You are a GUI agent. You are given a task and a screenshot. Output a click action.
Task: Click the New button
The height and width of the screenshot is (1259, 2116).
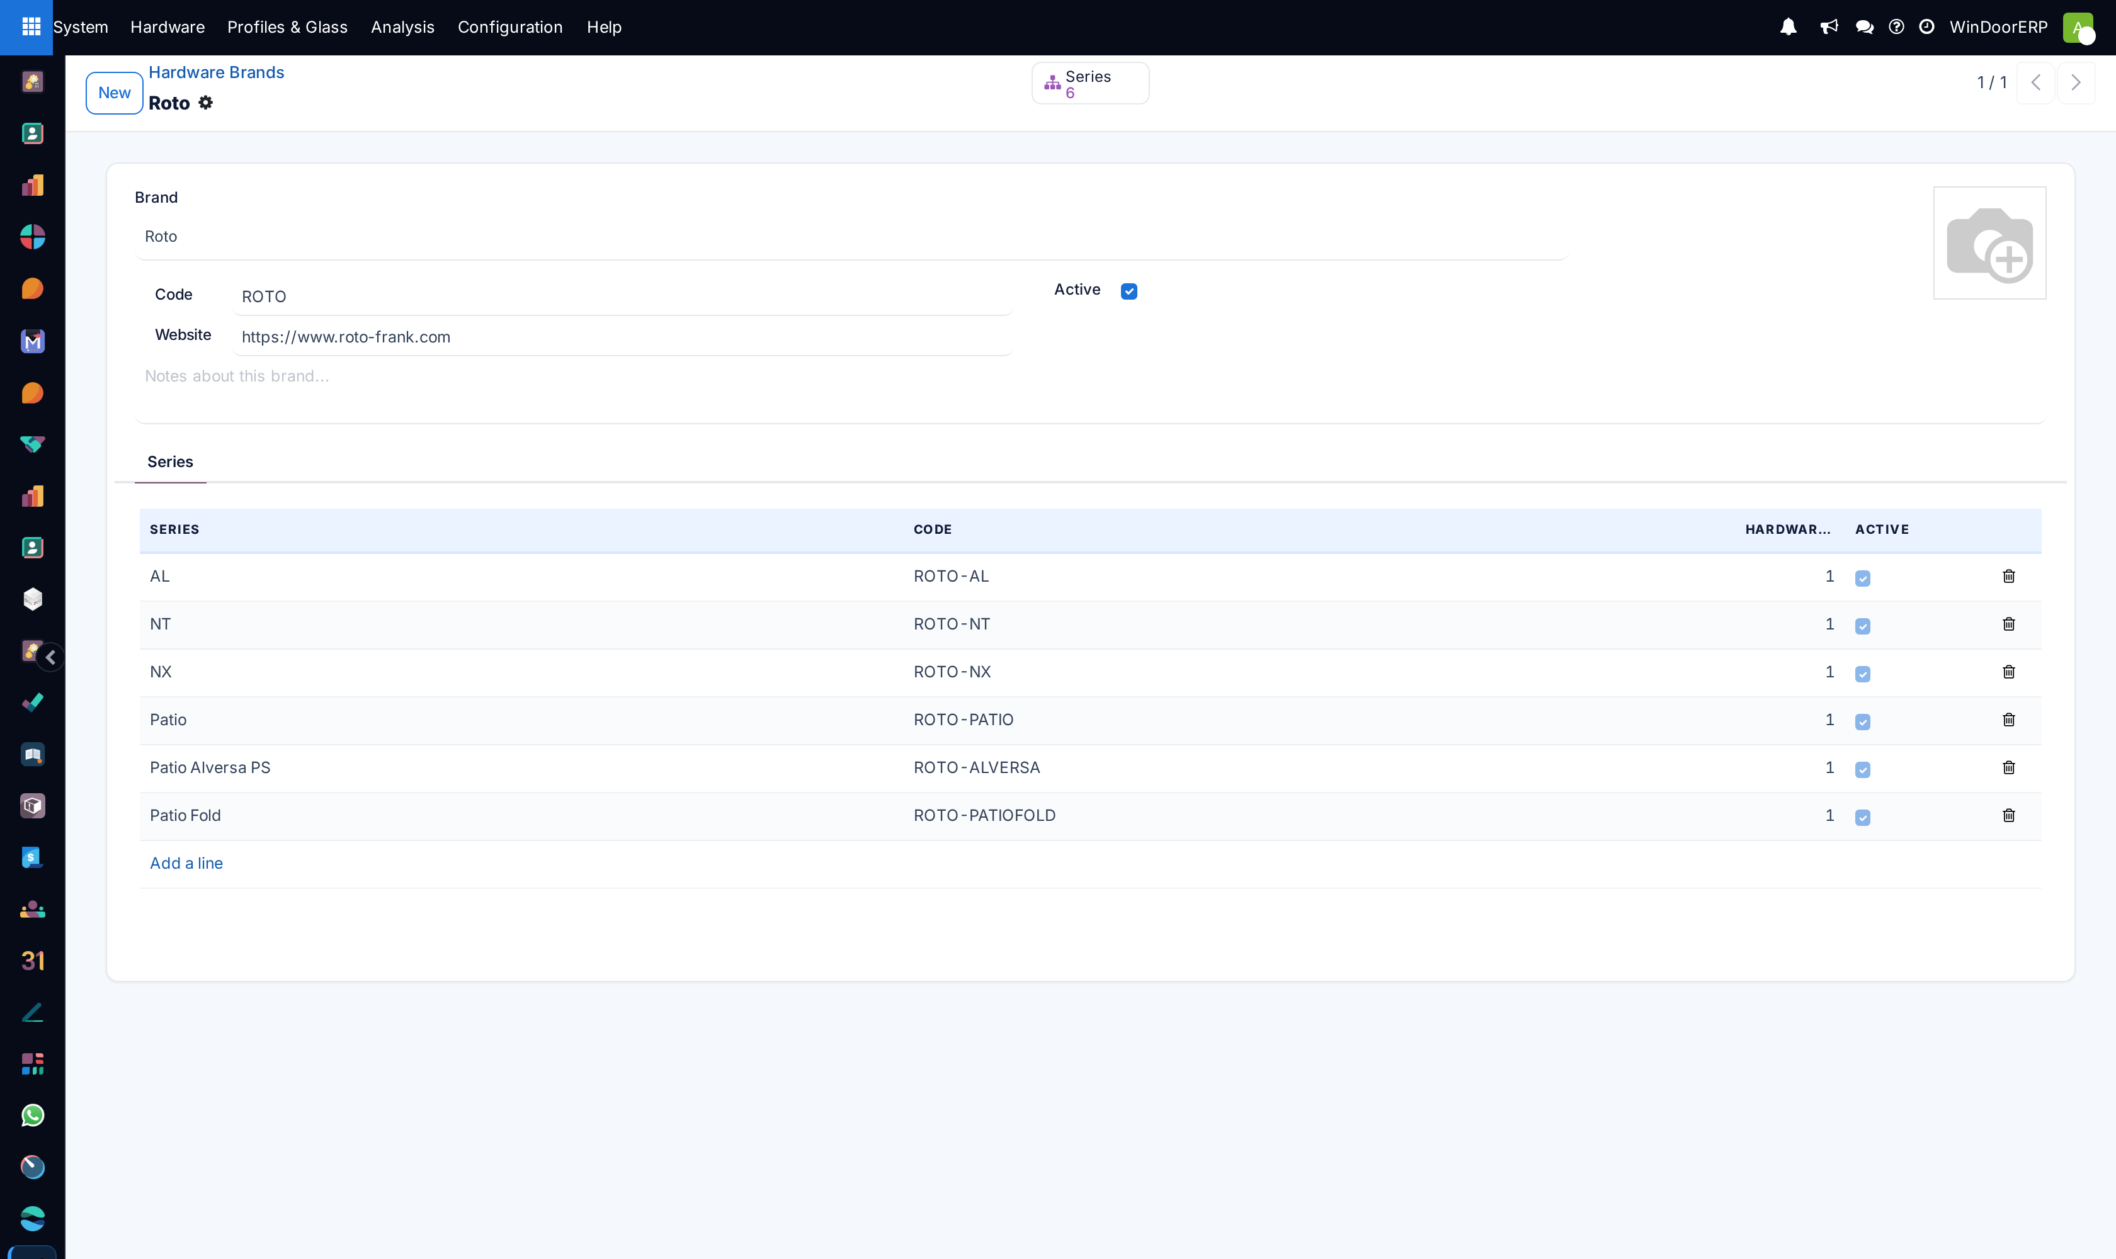point(114,93)
